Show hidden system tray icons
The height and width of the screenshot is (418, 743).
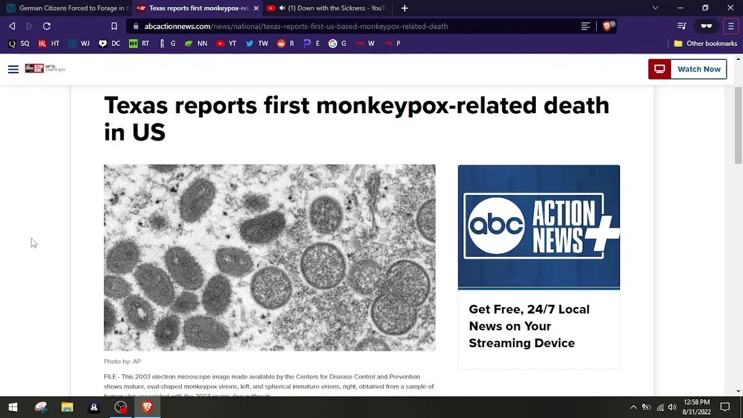(x=633, y=407)
